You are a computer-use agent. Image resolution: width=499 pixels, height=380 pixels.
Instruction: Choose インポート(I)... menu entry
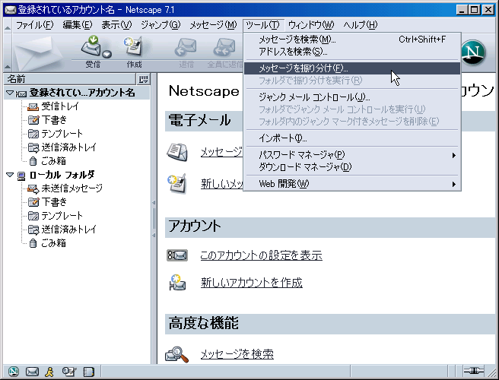click(352, 138)
